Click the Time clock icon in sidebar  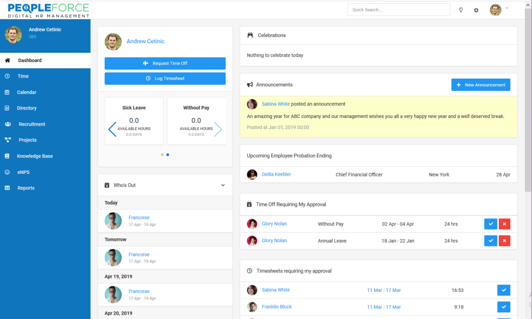point(7,76)
